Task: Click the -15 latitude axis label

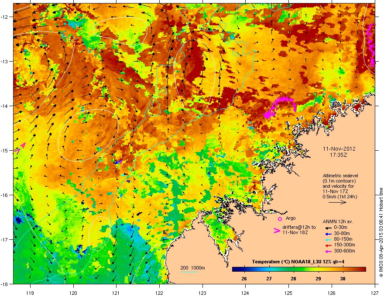Action: click(x=5, y=150)
